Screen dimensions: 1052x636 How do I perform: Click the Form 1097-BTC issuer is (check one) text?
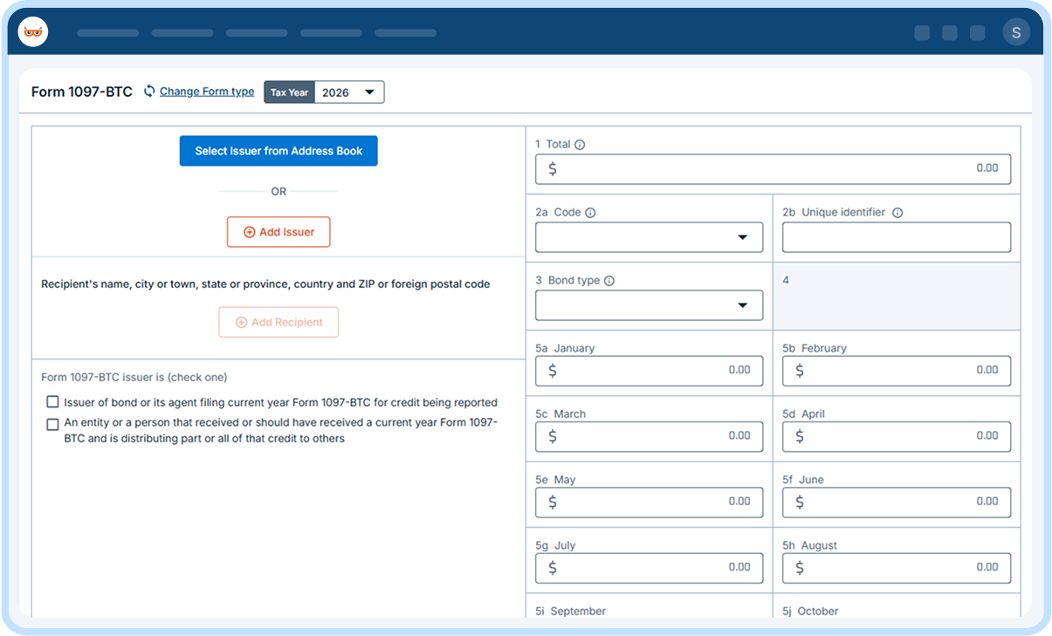pyautogui.click(x=134, y=378)
